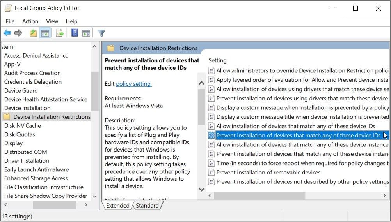Select Allow installation of devices using drivers setting
391x222 pixels.
coord(303,89)
